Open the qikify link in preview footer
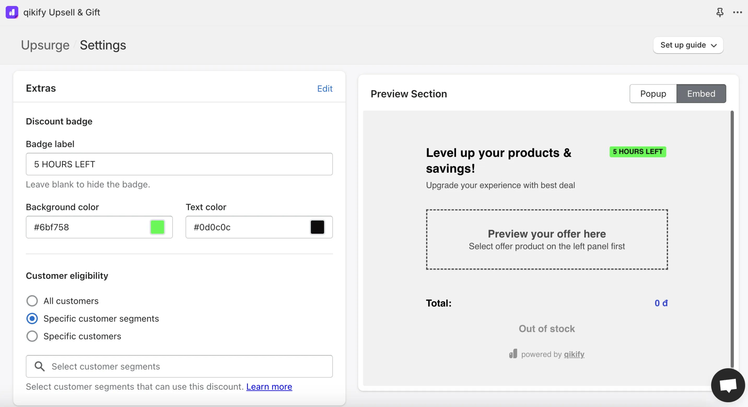 [574, 354]
